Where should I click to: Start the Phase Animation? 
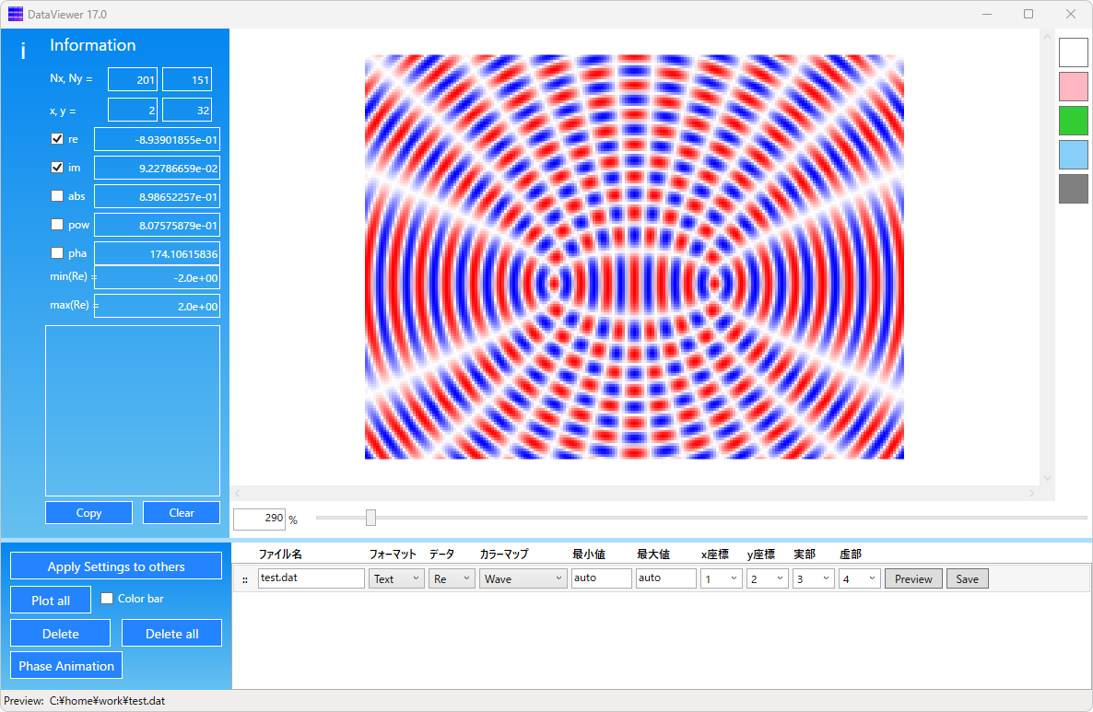(x=66, y=665)
